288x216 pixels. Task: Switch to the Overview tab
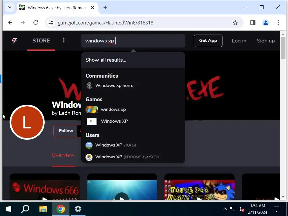pyautogui.click(x=63, y=155)
